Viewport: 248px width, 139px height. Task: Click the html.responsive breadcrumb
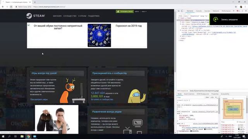[183, 91]
